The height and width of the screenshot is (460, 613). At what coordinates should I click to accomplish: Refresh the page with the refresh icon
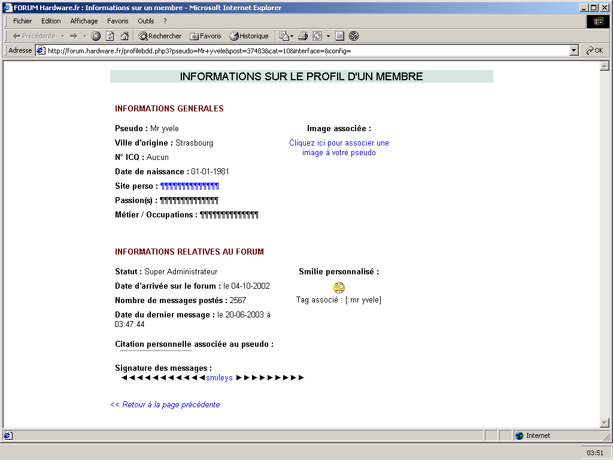(110, 36)
